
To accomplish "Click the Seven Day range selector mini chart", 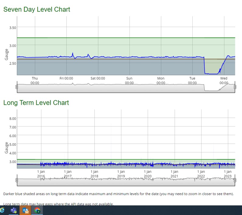I will [x=126, y=87].
